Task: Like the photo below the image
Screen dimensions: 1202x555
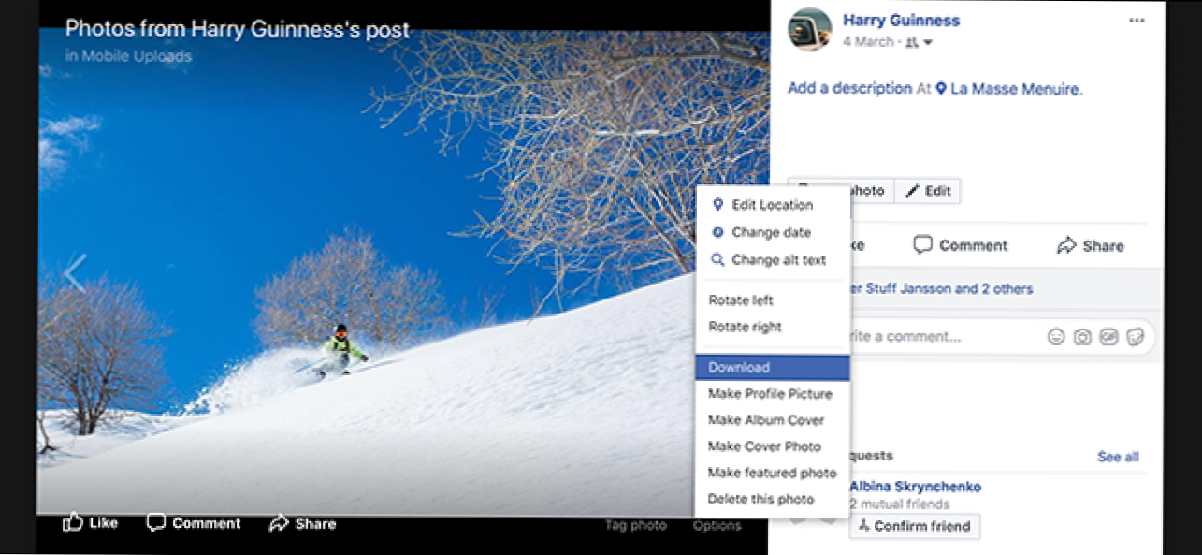Action: (x=91, y=523)
